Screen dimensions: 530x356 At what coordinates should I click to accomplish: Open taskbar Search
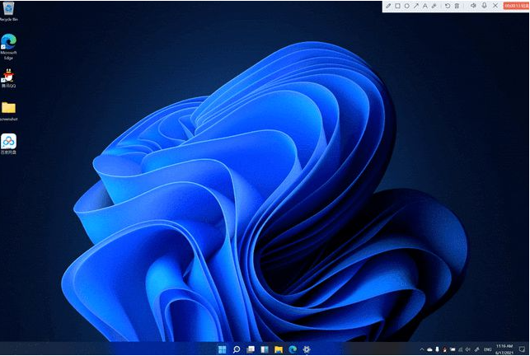tap(237, 349)
